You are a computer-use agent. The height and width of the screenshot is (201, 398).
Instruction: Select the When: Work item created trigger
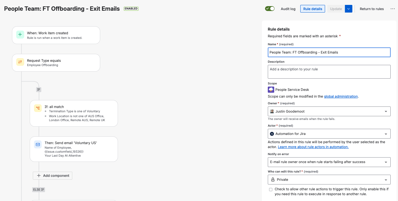point(56,35)
